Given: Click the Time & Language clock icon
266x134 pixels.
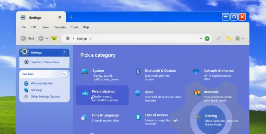Looking at the screenshot, I should [84, 117].
